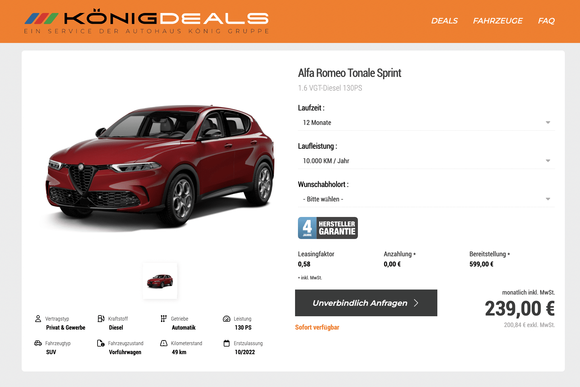Image resolution: width=580 pixels, height=387 pixels.
Task: Open the FAHRZEUGE menu item
Action: click(498, 21)
